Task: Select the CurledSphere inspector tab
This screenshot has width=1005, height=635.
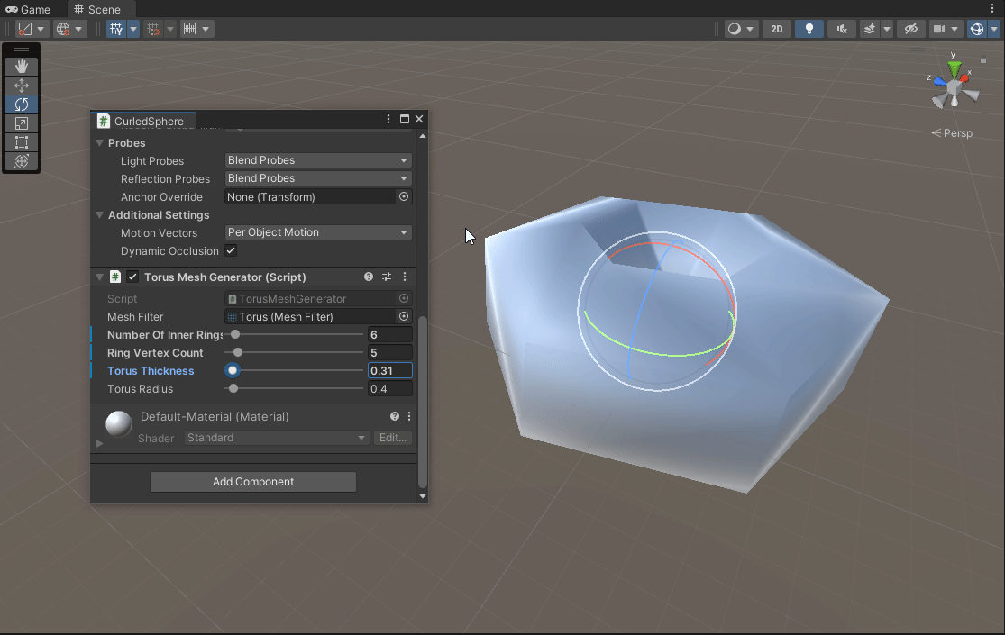Action: coord(142,121)
